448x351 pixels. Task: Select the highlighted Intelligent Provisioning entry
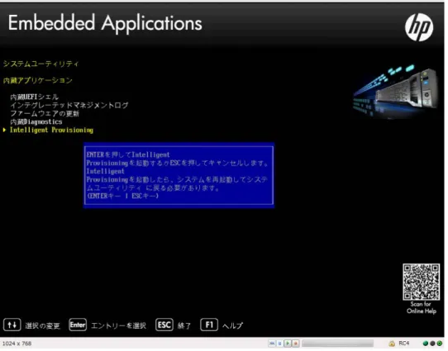(x=52, y=130)
